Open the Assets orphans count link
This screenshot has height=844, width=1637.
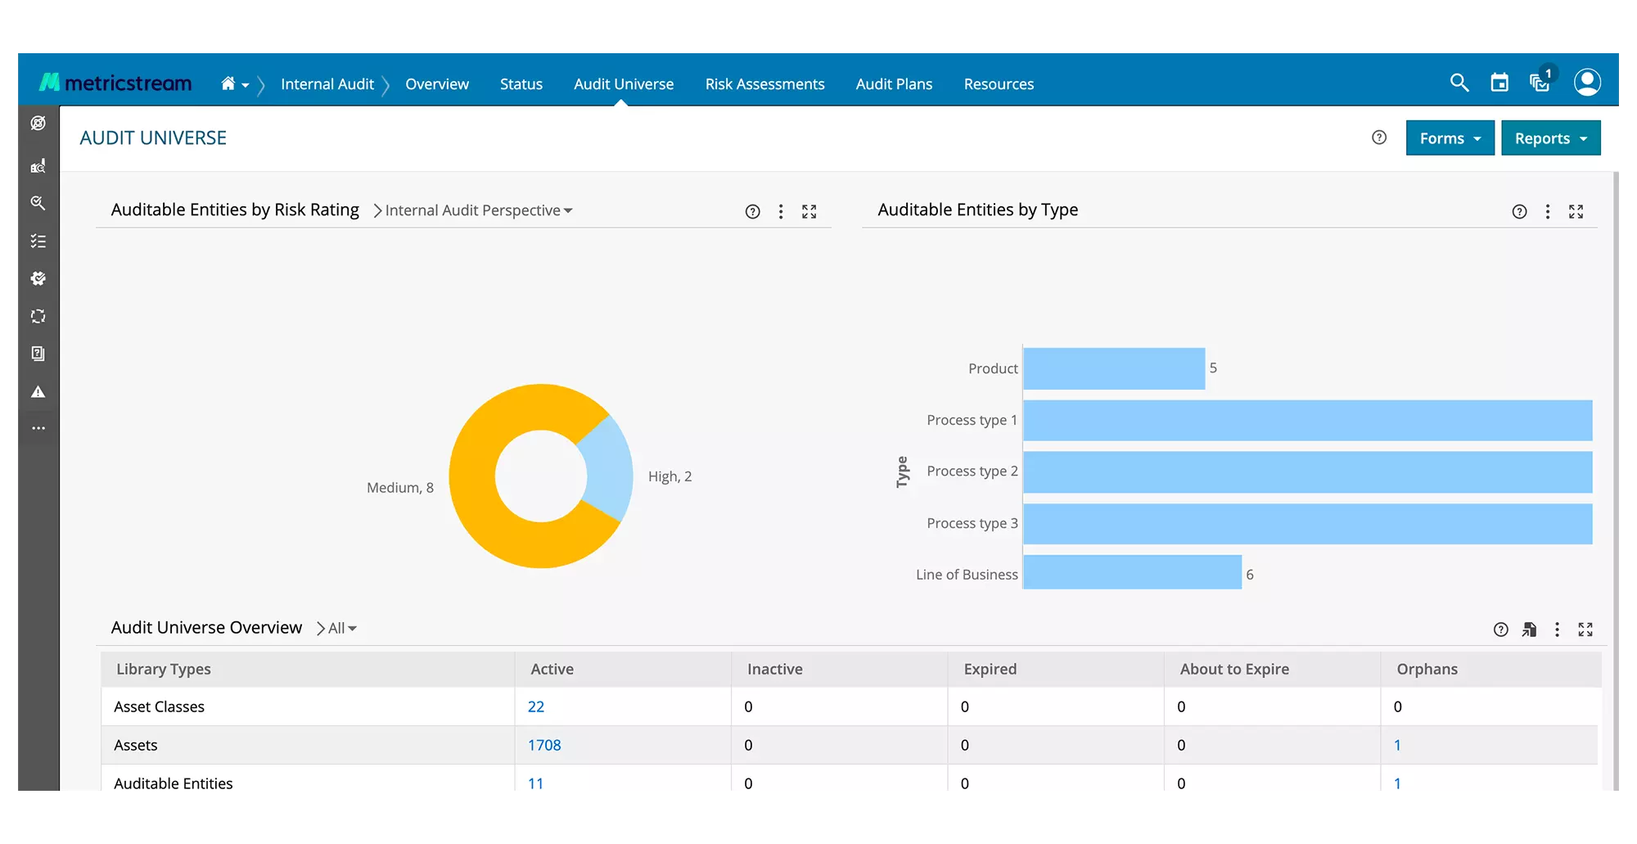pyautogui.click(x=1397, y=745)
